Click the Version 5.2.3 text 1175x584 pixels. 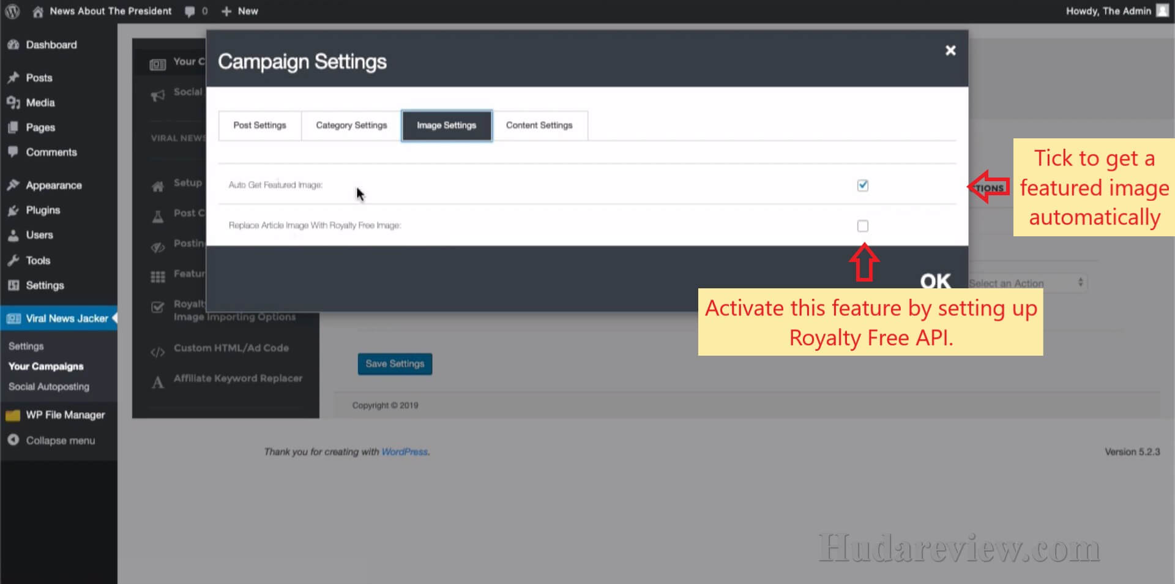(x=1132, y=452)
